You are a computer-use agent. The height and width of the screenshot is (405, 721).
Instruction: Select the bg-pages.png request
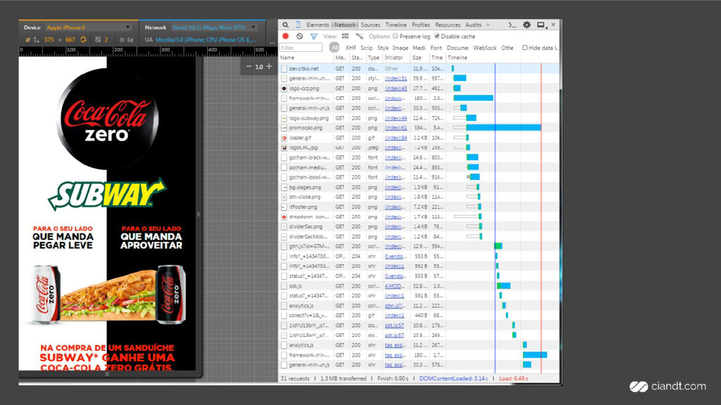[305, 187]
